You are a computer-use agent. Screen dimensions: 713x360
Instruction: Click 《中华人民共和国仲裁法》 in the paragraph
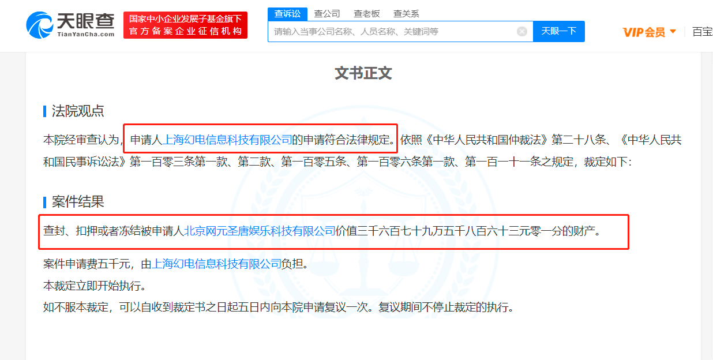coord(488,139)
